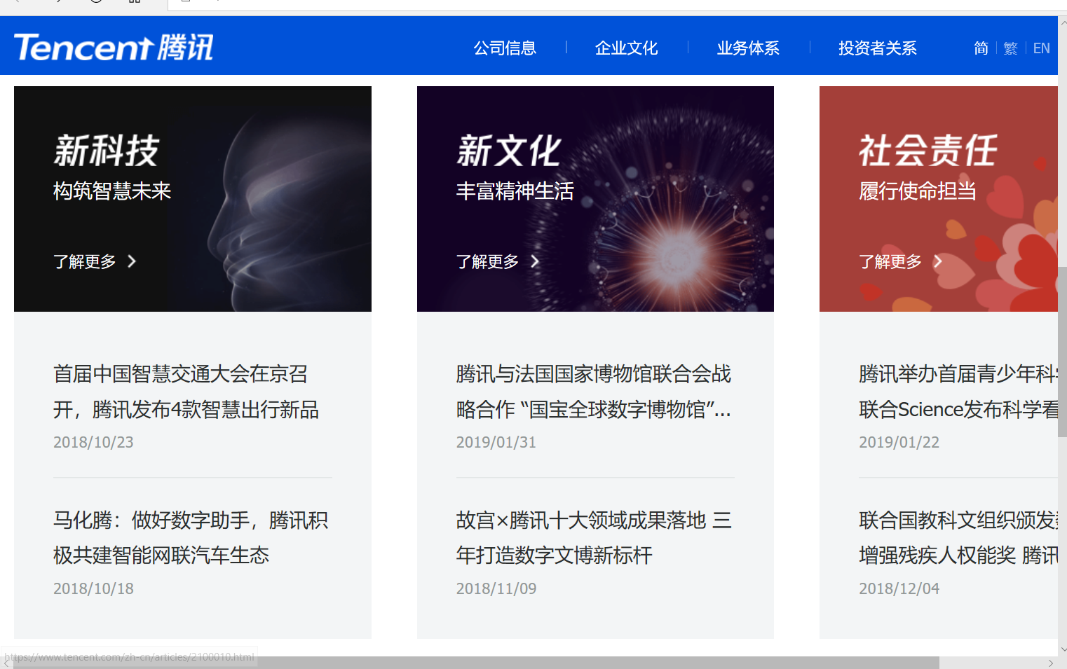Click the date 2019/01/22
The image size is (1067, 669).
[x=899, y=443]
